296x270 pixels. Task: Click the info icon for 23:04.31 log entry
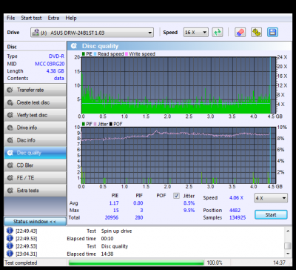tap(10, 254)
